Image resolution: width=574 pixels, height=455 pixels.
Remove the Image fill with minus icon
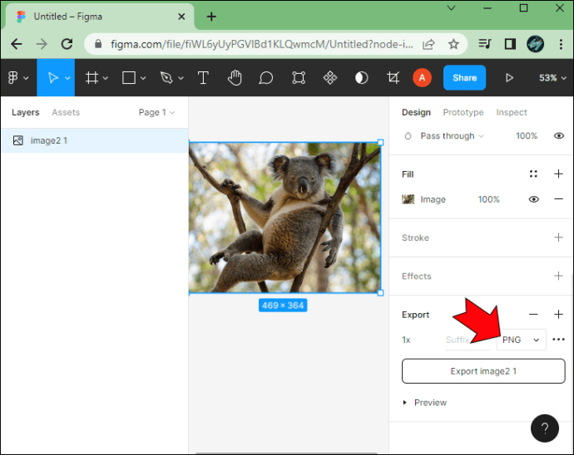[x=558, y=199]
